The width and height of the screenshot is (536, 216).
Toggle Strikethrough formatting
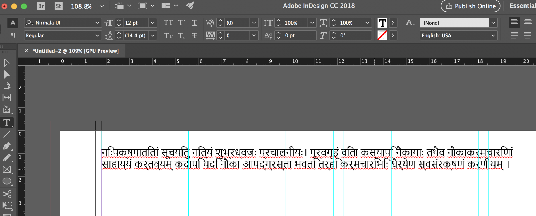point(195,35)
